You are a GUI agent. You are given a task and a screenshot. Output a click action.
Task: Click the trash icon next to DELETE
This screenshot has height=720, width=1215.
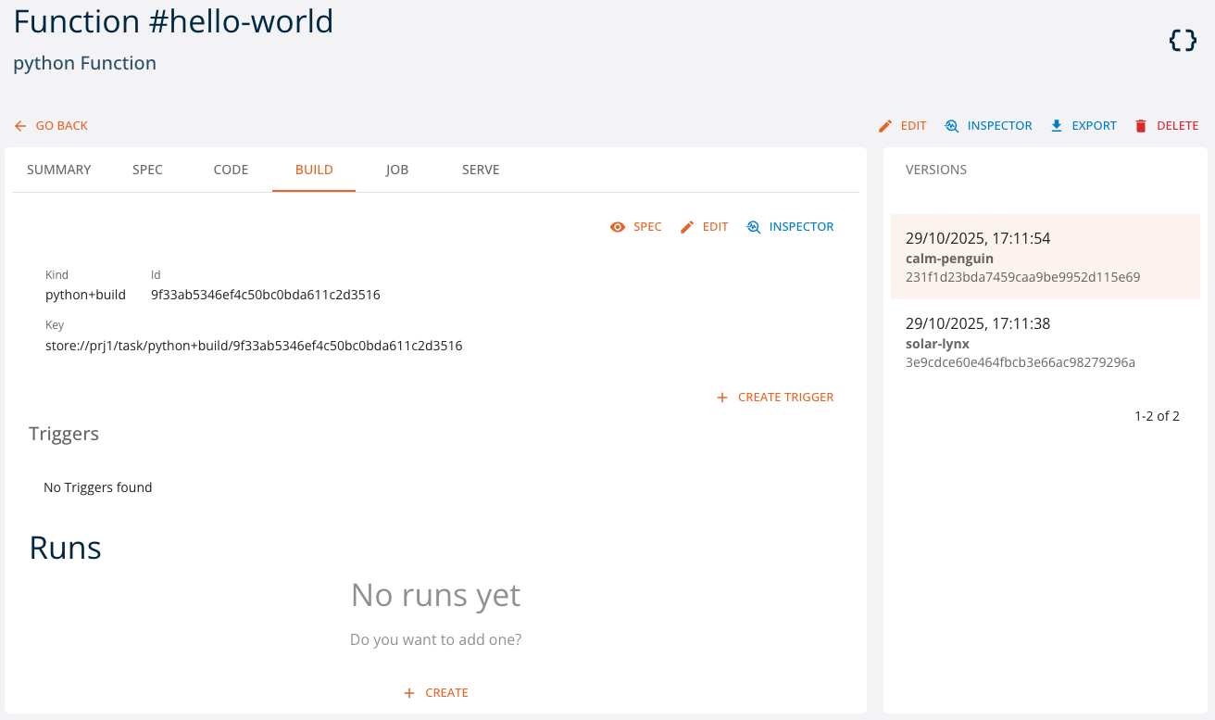[1140, 125]
